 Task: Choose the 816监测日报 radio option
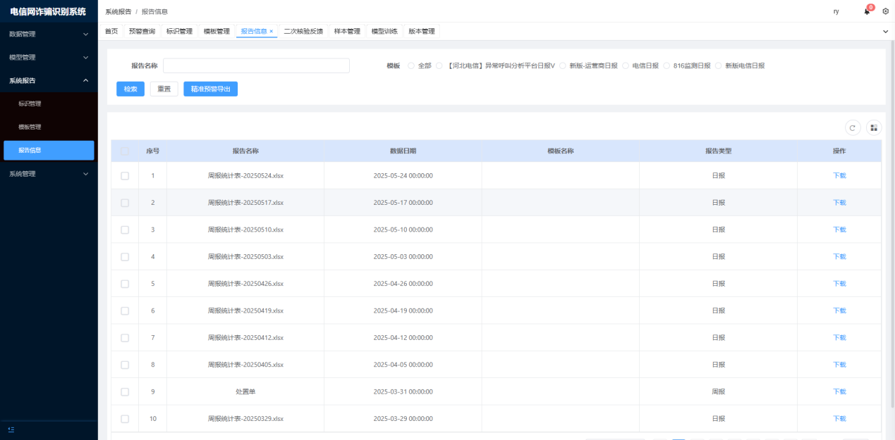click(667, 66)
